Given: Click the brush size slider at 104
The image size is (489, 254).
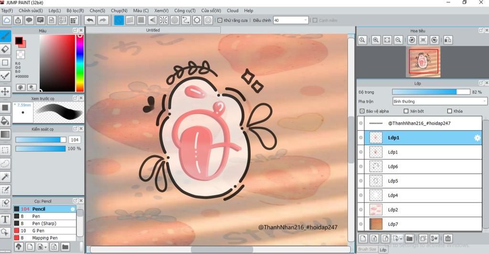Looking at the screenshot, I should pyautogui.click(x=41, y=139).
